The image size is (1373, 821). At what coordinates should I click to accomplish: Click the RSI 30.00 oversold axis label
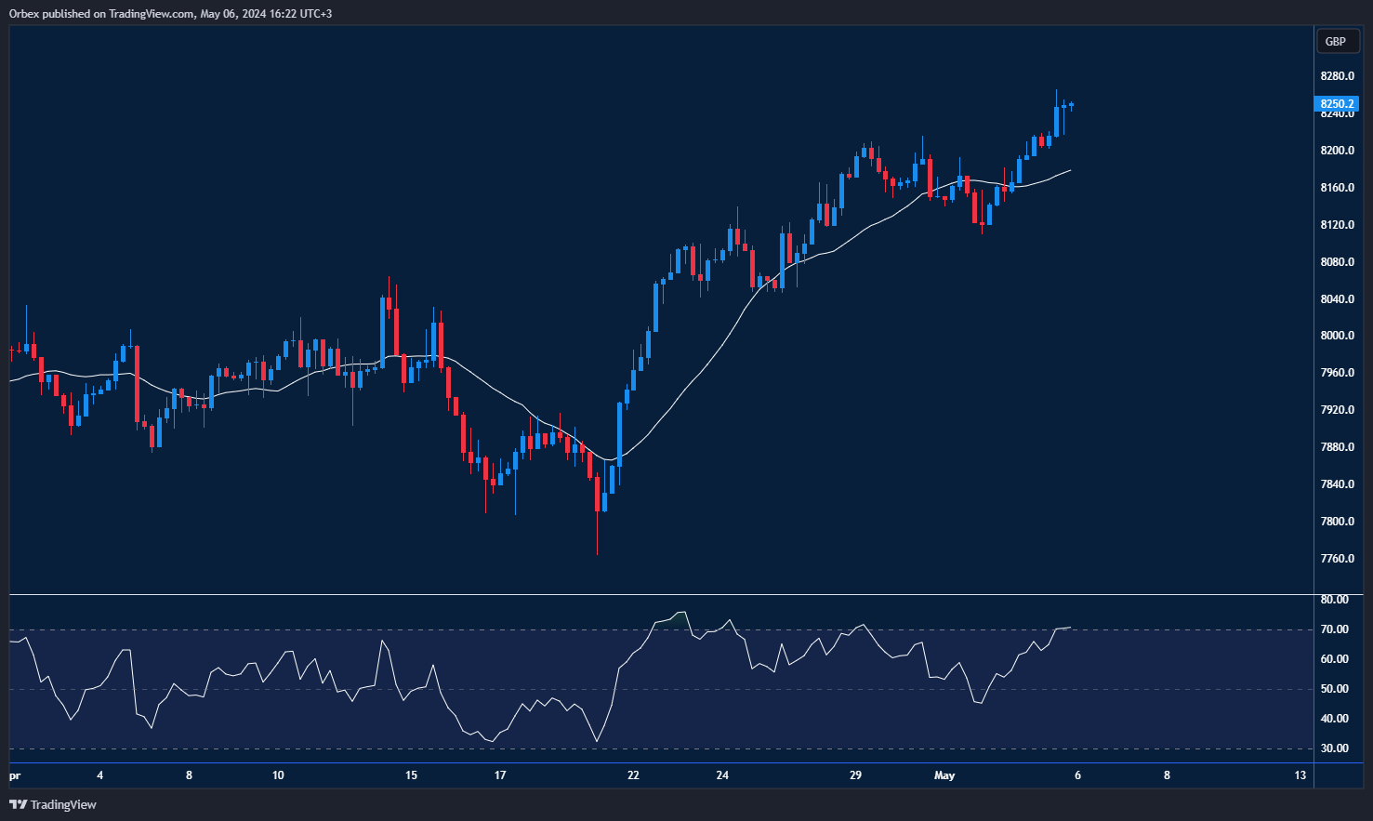[1334, 748]
